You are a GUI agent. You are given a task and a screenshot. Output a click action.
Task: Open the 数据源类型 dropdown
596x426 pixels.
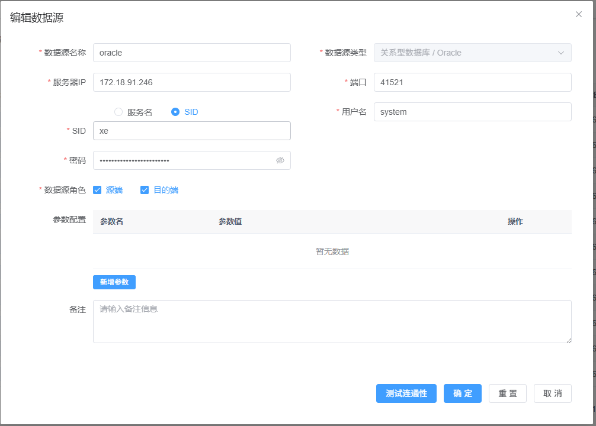[x=472, y=53]
